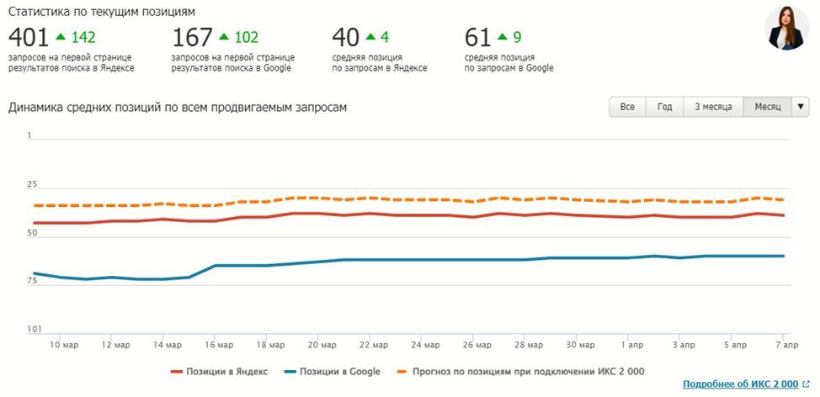Viewport: 820px width, 397px height.
Task: Click green arrow beside Google average position 9
Action: [x=503, y=36]
